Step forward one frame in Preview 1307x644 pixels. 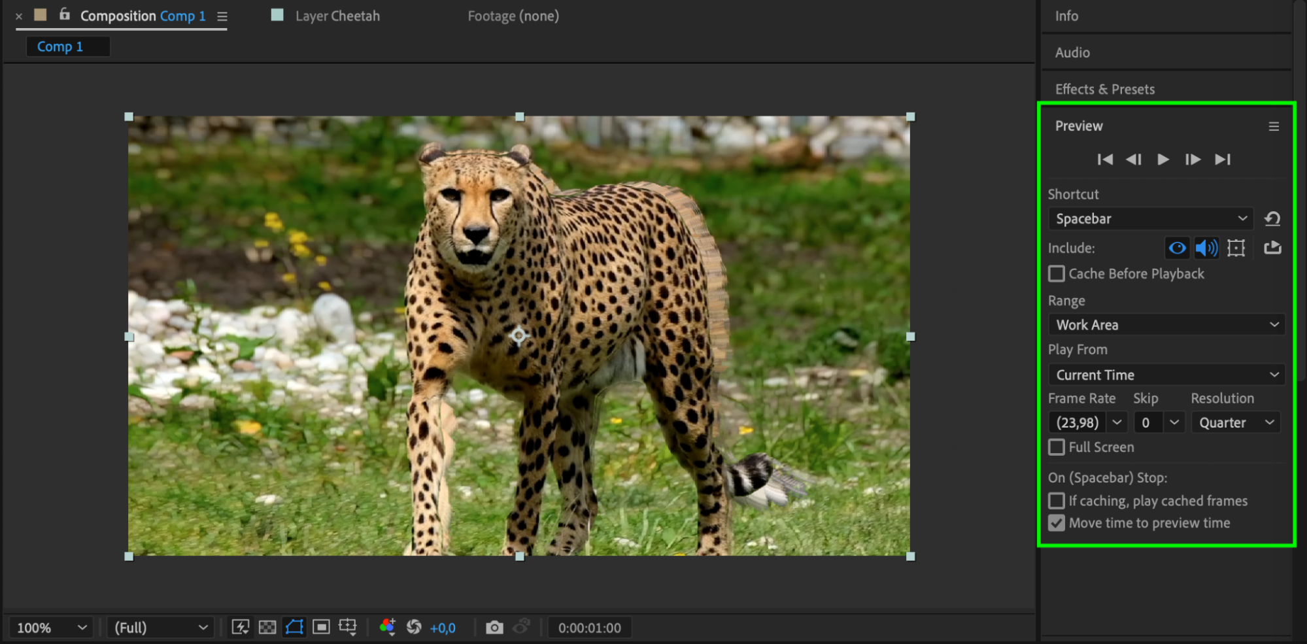tap(1192, 160)
